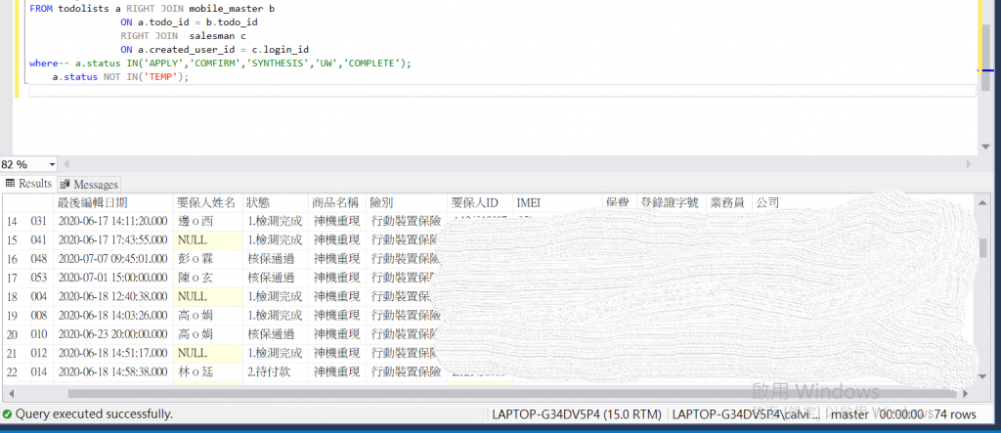
Task: Click the editor horizontal scrollbar left arrow
Action: pyautogui.click(x=65, y=164)
